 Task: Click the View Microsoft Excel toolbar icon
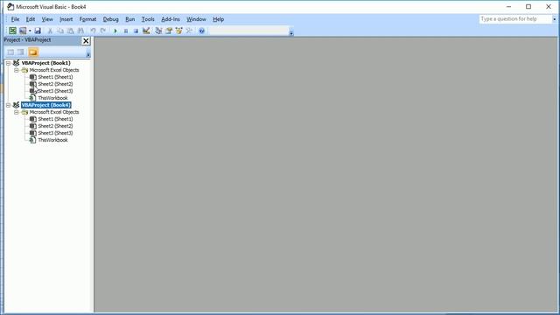(12, 31)
